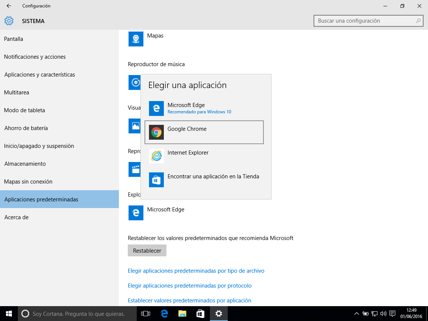The height and width of the screenshot is (321, 428).
Task: Click the music player app icon
Action: 134,82
